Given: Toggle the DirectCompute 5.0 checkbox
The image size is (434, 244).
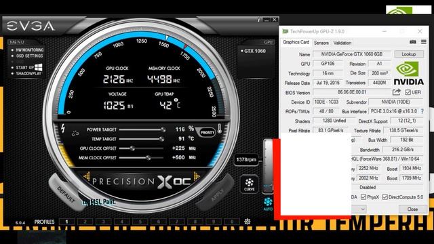Looking at the screenshot, I should [384, 197].
